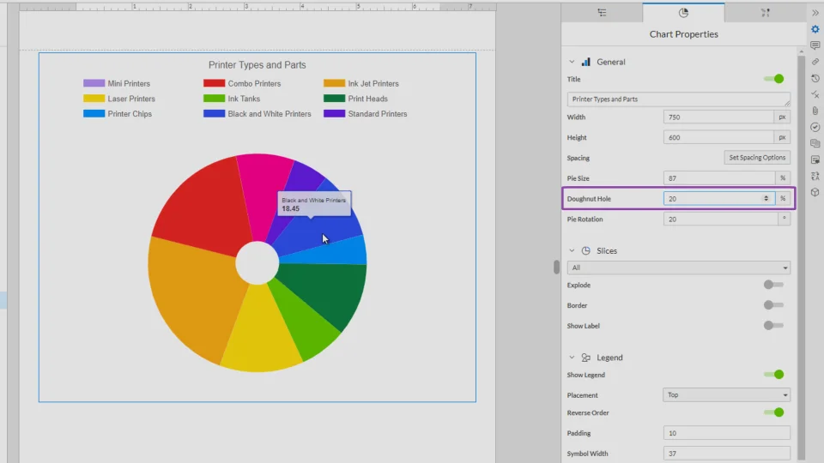The height and width of the screenshot is (463, 824).
Task: Enable the Explode slices toggle
Action: coord(773,285)
